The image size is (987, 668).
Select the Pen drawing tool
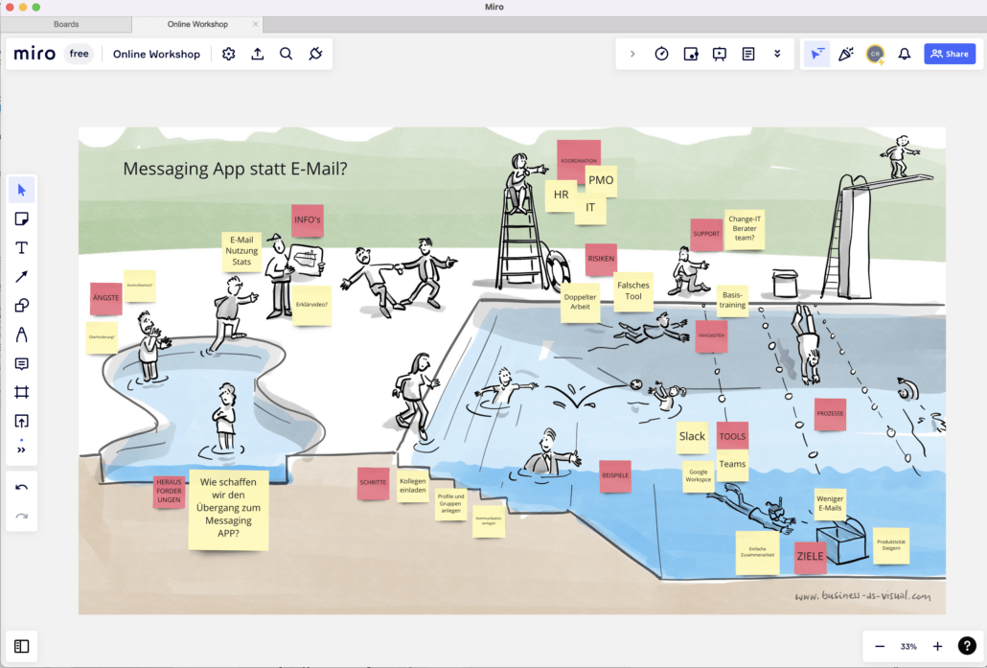(22, 334)
